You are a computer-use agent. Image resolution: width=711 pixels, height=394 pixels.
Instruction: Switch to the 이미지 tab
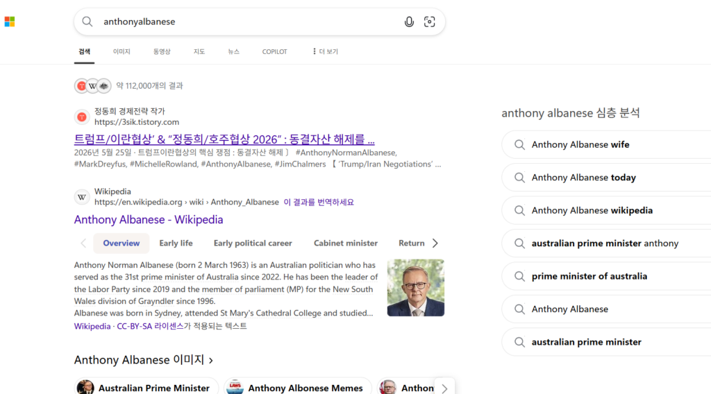click(x=122, y=51)
